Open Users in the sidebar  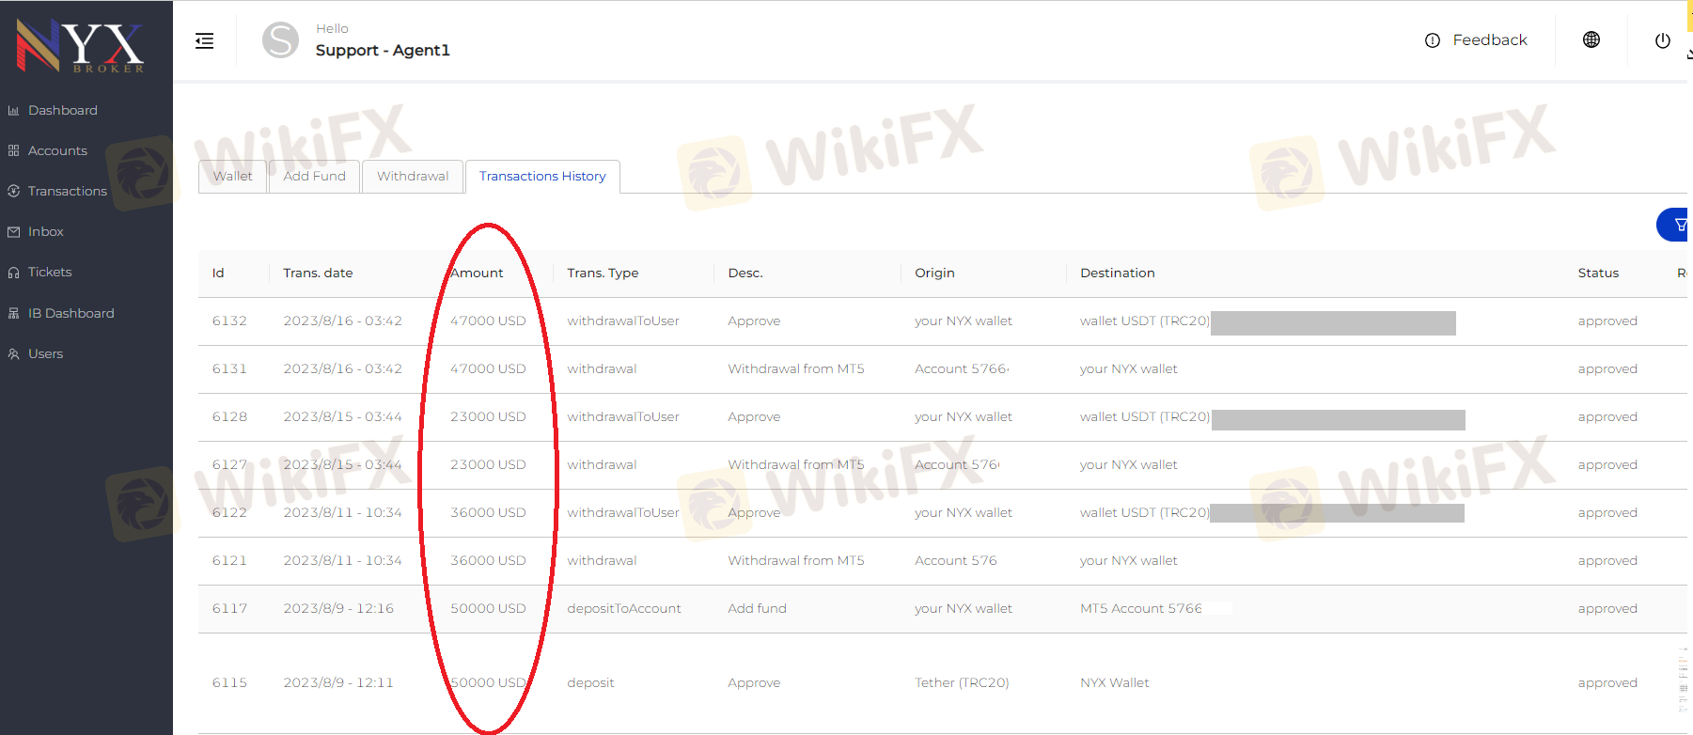tap(45, 353)
